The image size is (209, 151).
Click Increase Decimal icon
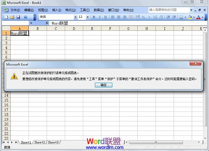point(155,17)
